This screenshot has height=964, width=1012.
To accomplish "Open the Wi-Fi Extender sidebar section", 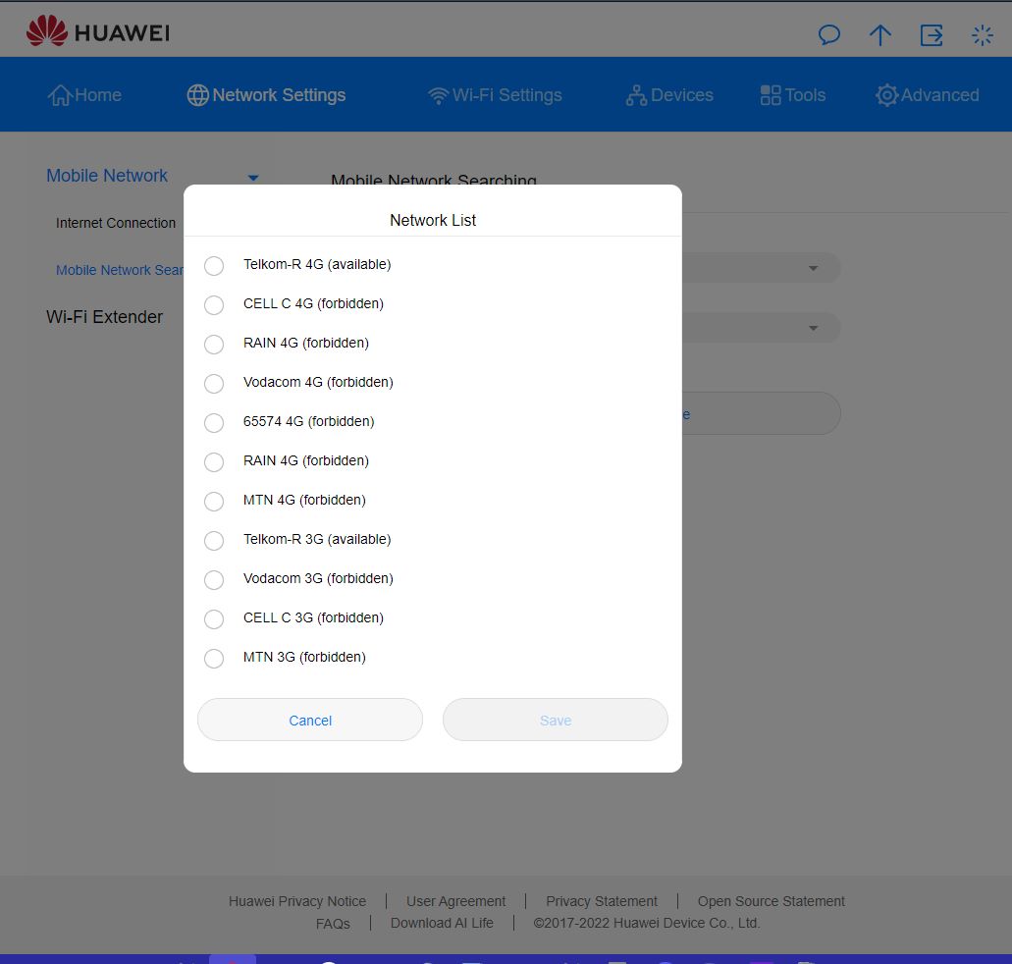I will [105, 317].
